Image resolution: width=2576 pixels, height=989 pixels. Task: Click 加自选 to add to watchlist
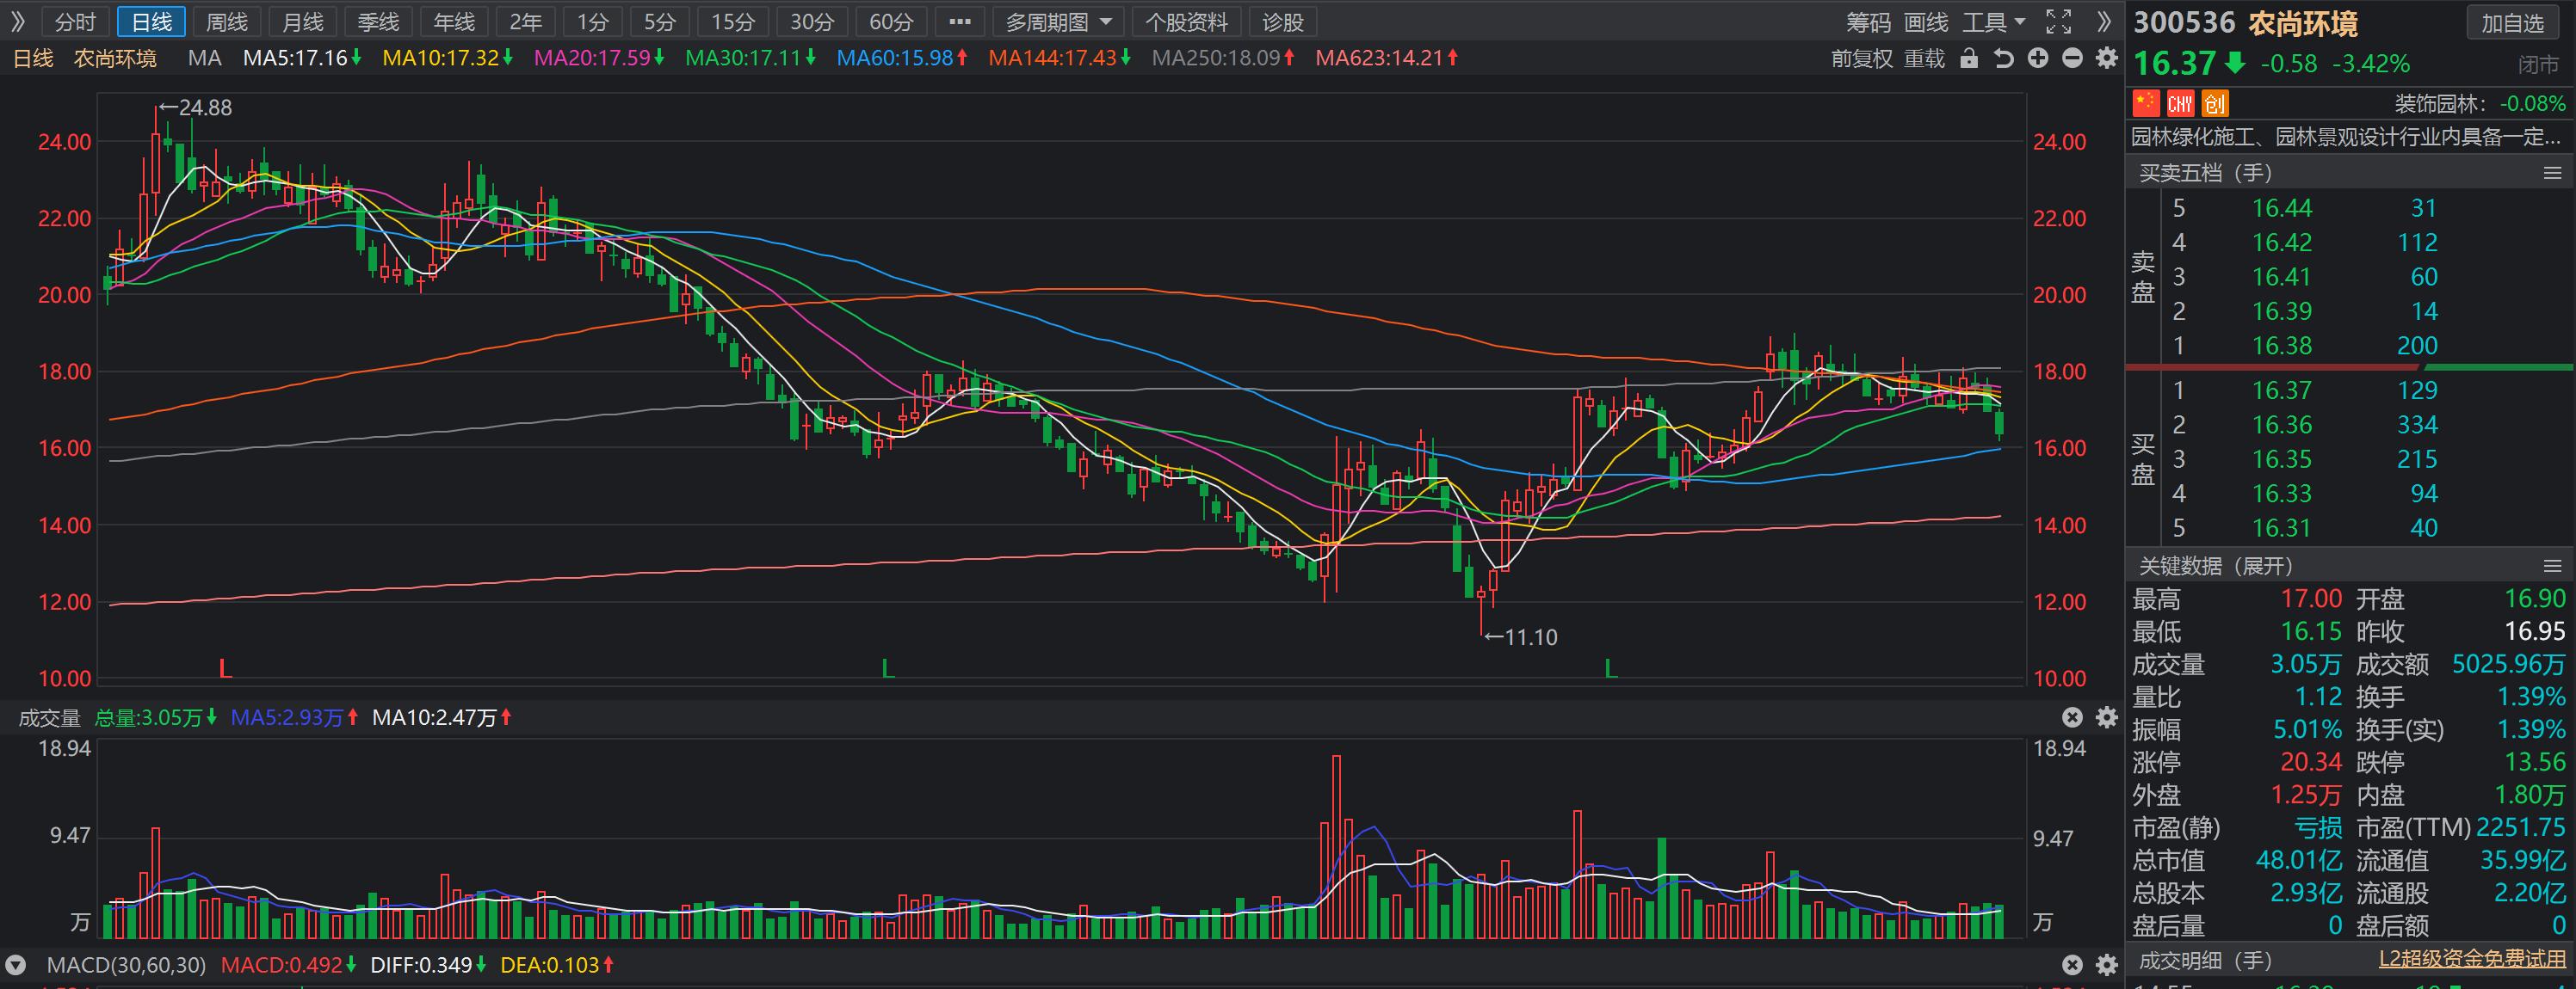coord(2512,23)
